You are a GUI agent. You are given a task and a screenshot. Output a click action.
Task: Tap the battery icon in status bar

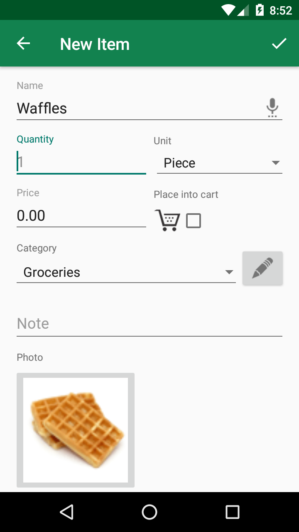tap(260, 10)
